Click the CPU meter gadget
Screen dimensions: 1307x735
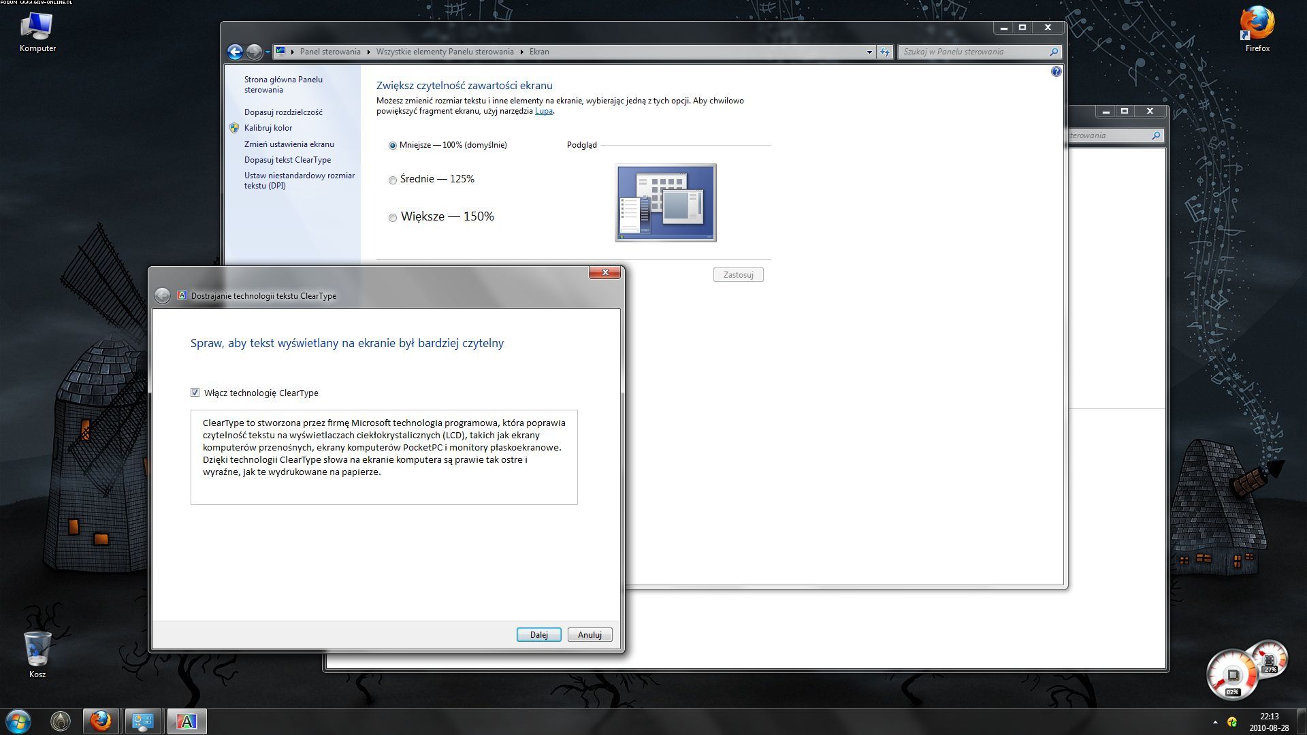1233,674
